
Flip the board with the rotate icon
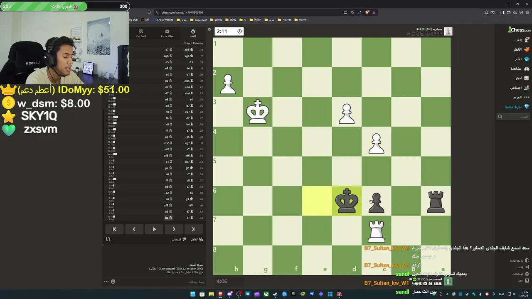point(108,239)
